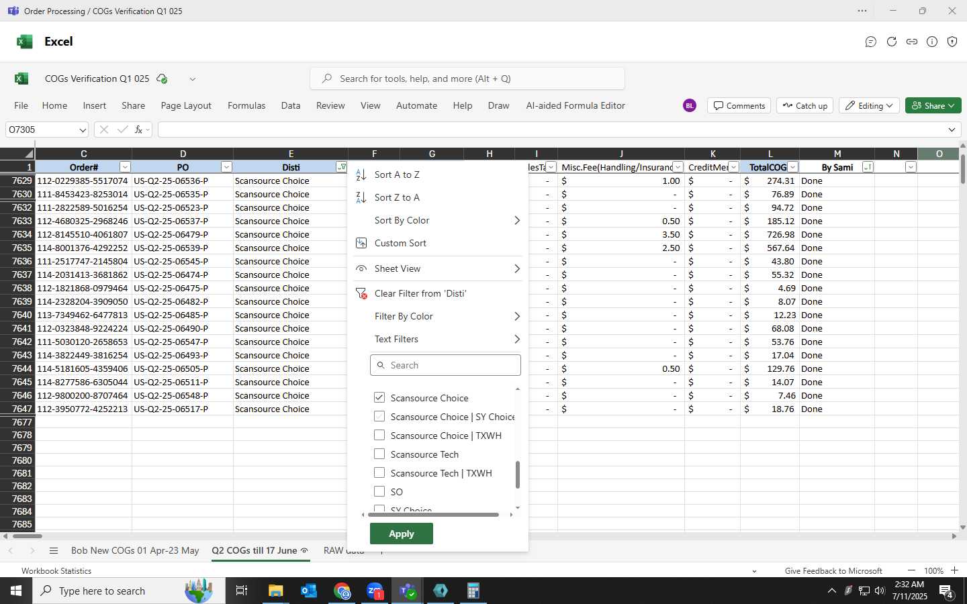Open Calculator from the taskbar
The image size is (967, 604).
pos(473,591)
